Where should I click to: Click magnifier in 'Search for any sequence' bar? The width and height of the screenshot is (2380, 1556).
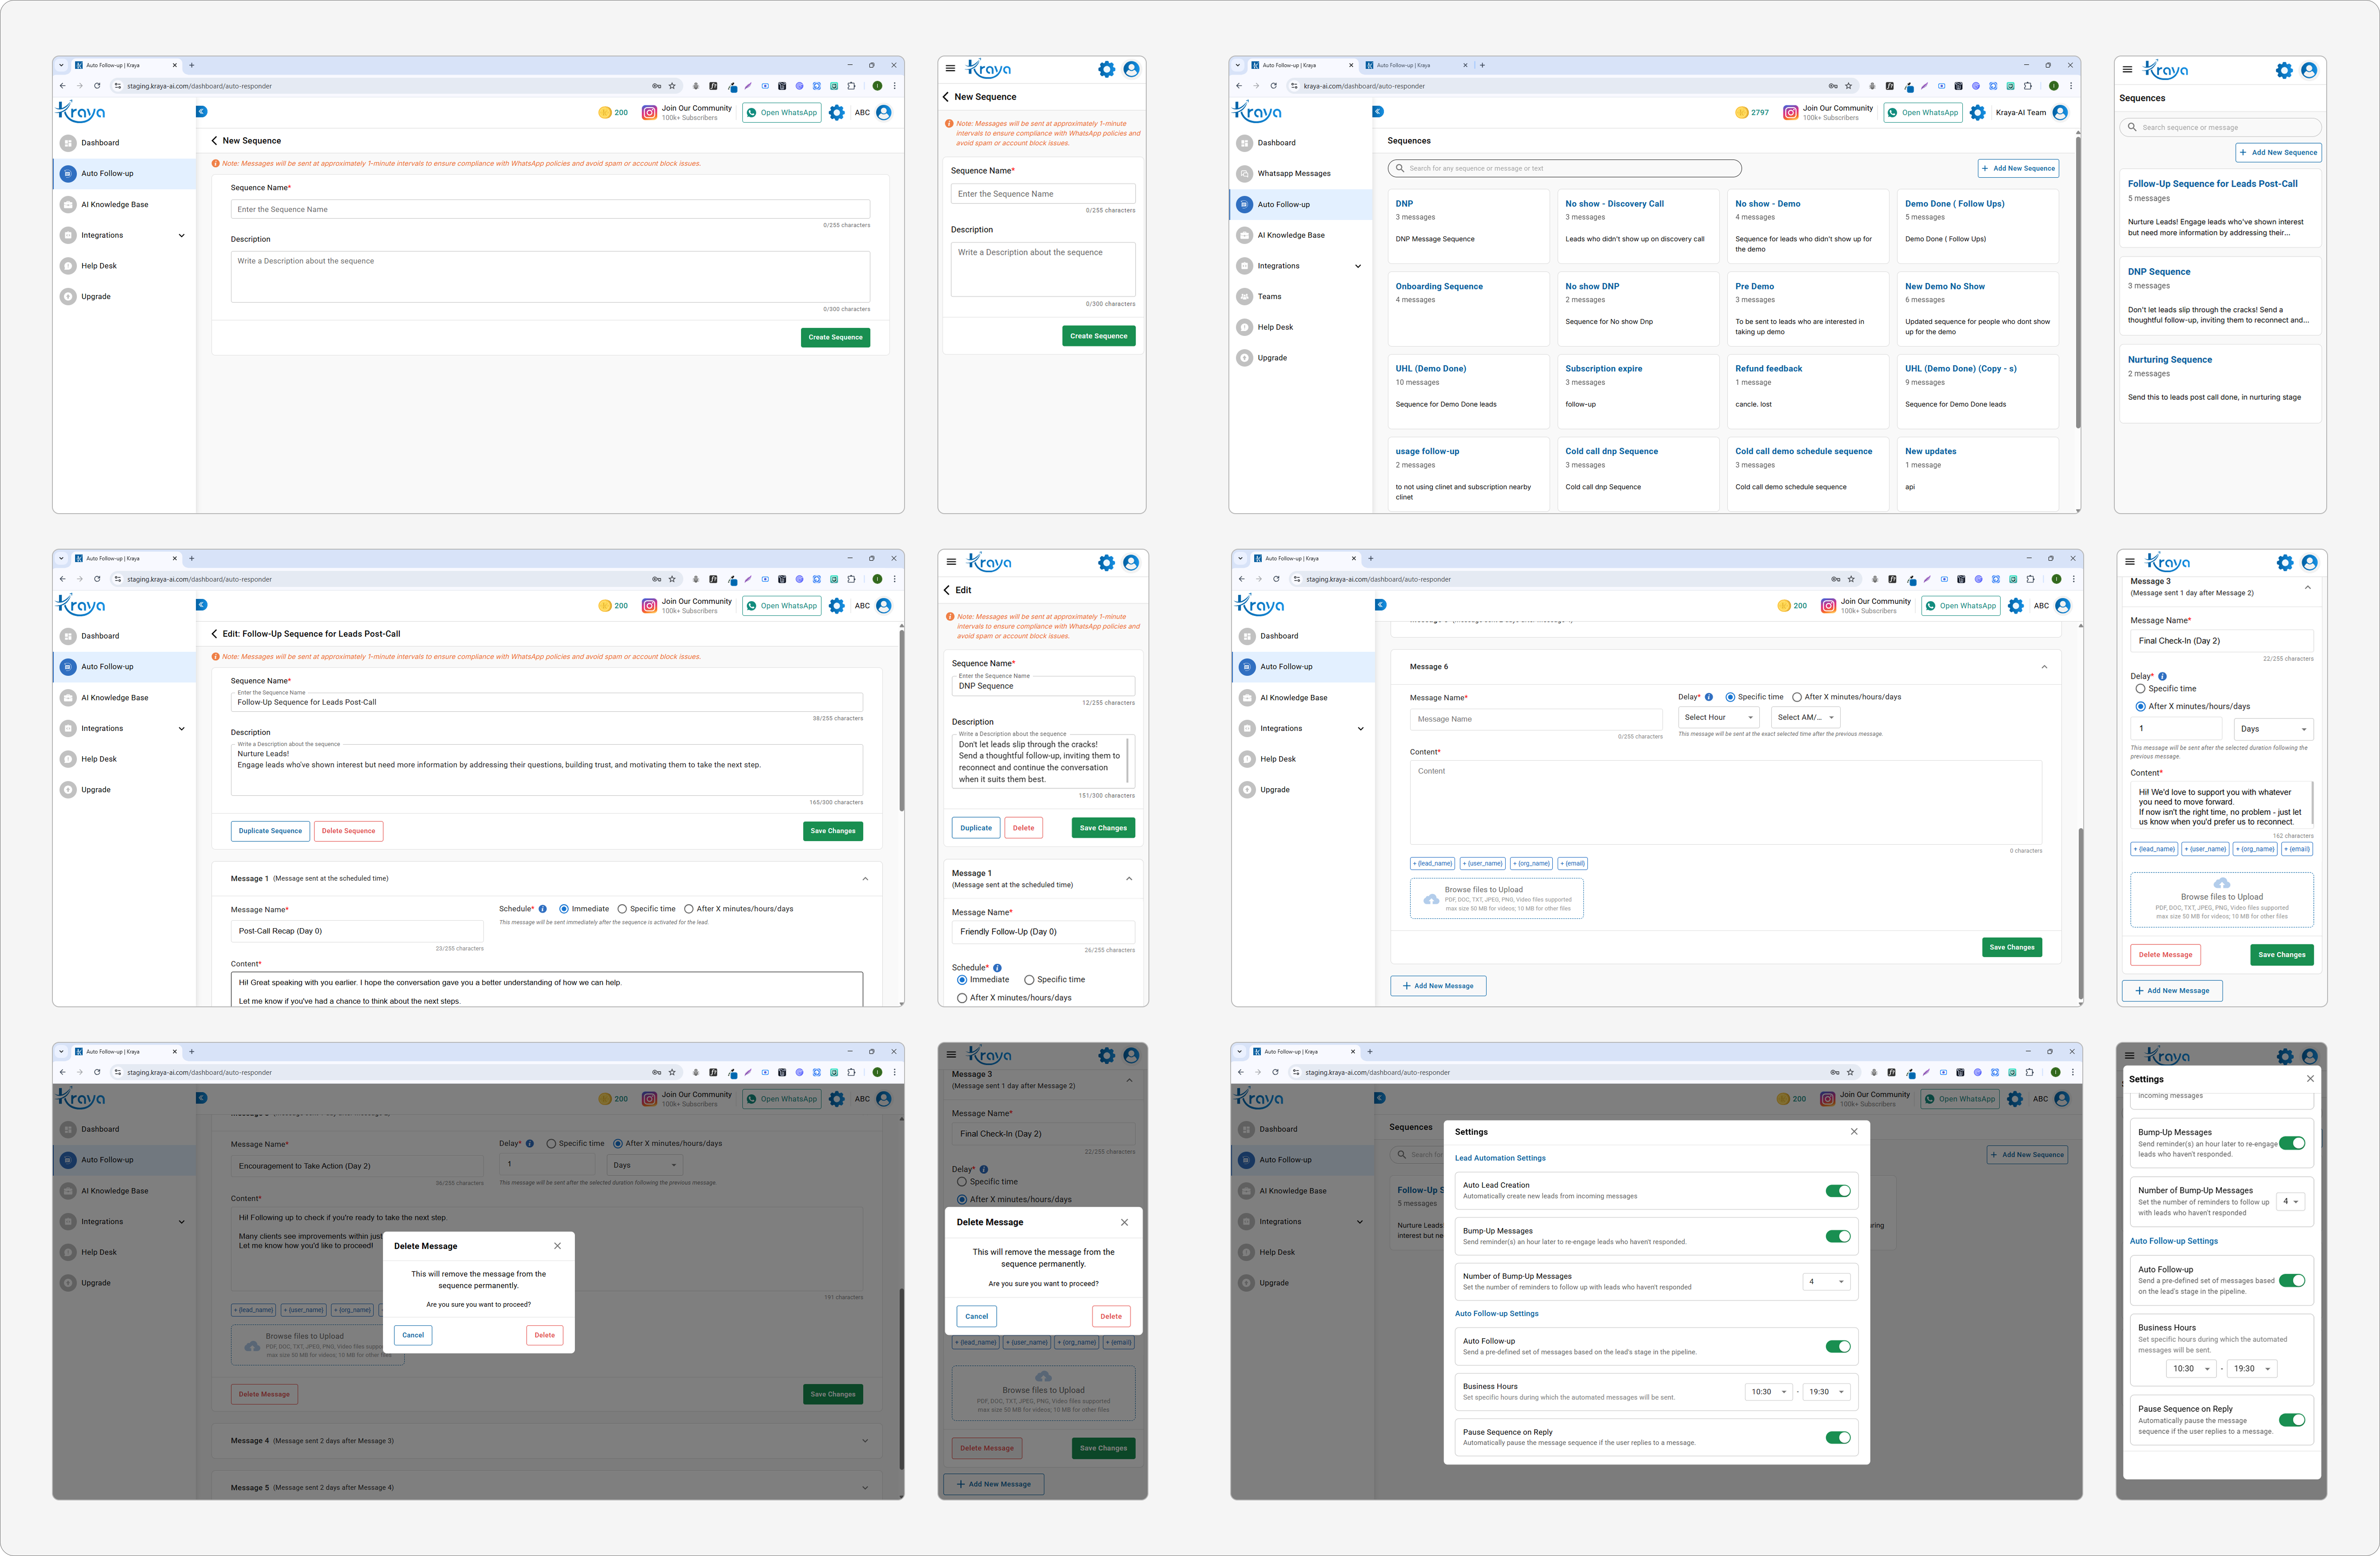[1399, 168]
